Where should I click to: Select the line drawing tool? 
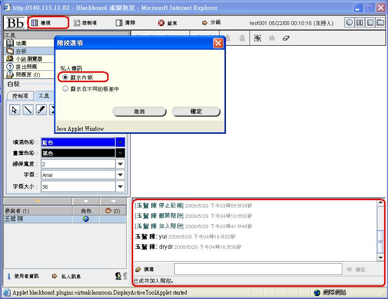28,110
